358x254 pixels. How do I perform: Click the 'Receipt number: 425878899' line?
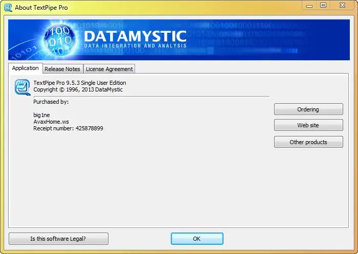click(x=68, y=128)
